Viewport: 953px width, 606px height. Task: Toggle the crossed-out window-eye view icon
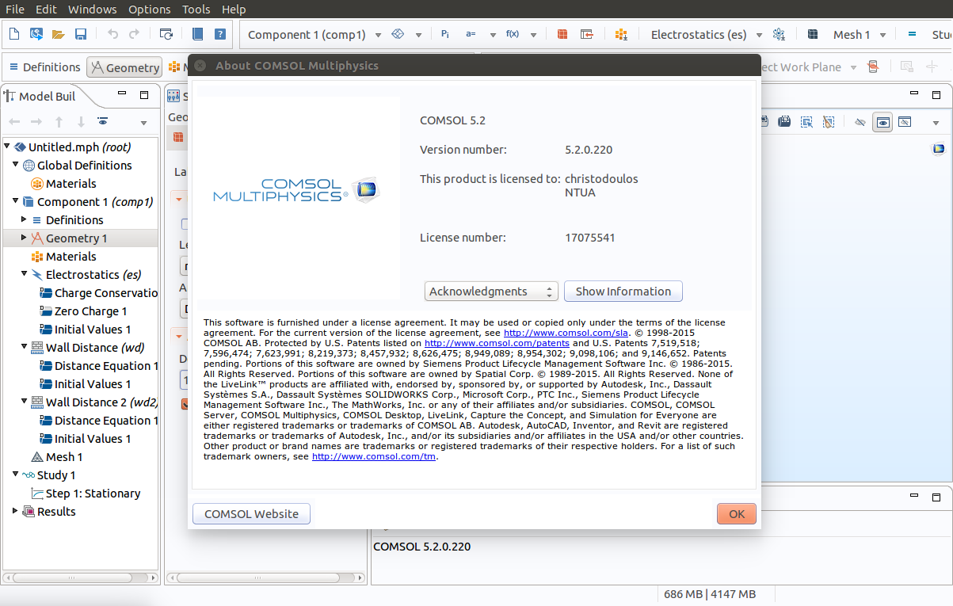[905, 121]
